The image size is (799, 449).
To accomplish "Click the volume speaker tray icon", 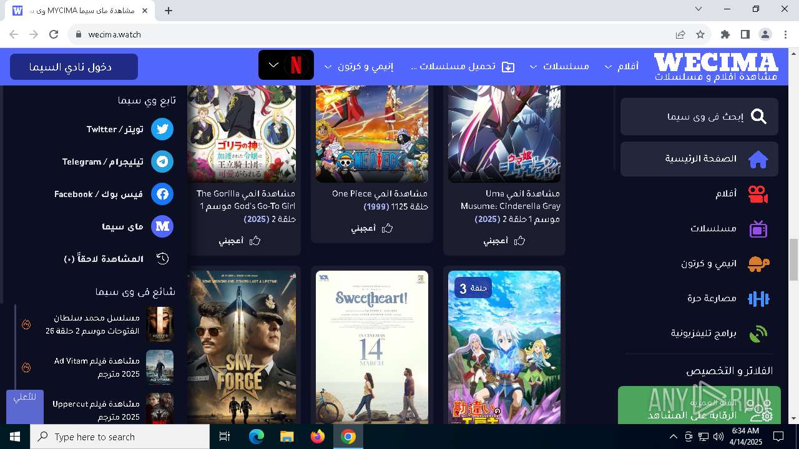I will (x=718, y=437).
